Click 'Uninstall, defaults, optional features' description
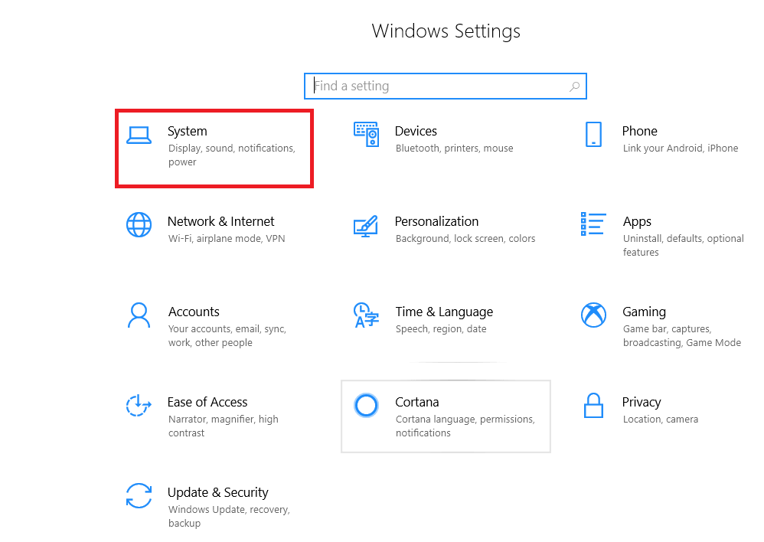This screenshot has width=764, height=542. (683, 245)
